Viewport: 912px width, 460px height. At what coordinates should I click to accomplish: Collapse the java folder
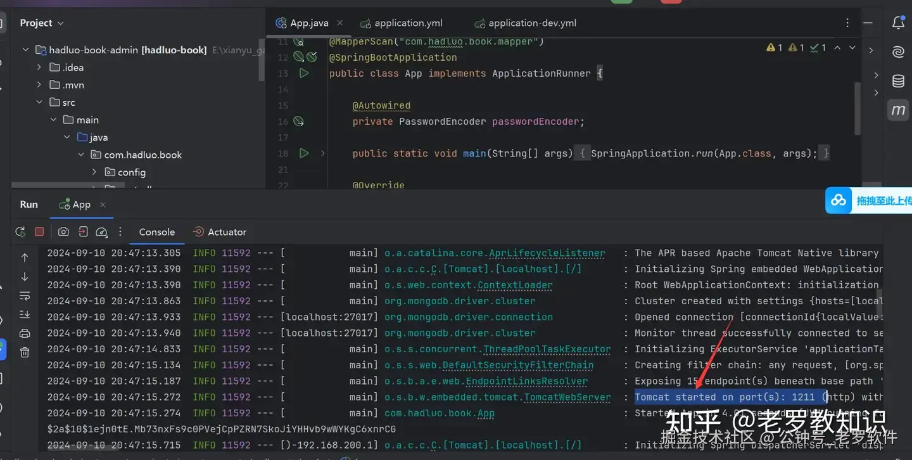(x=67, y=137)
